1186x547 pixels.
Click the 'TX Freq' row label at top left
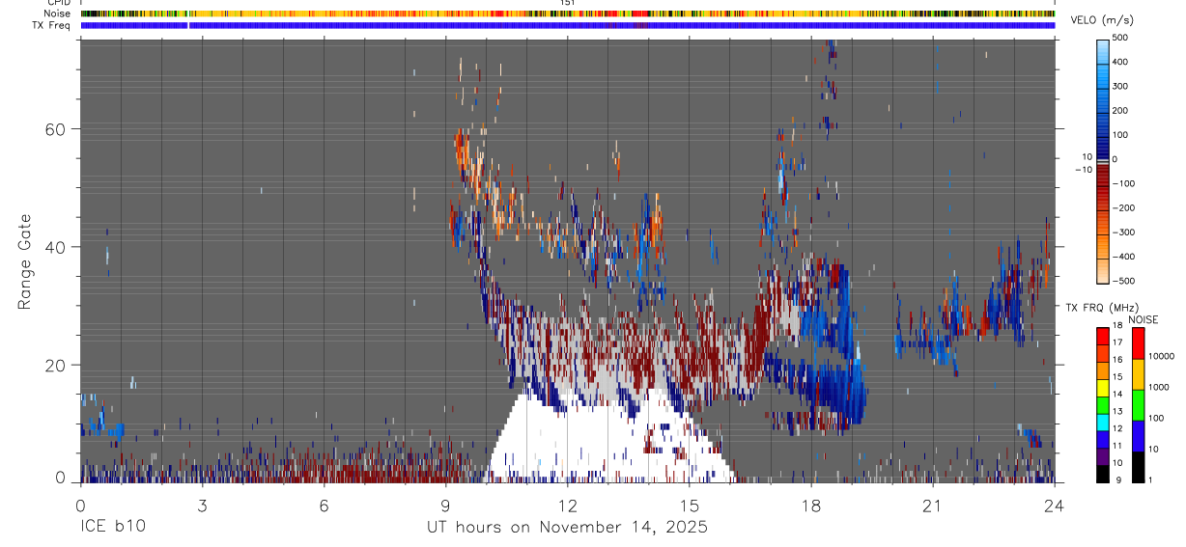point(53,25)
